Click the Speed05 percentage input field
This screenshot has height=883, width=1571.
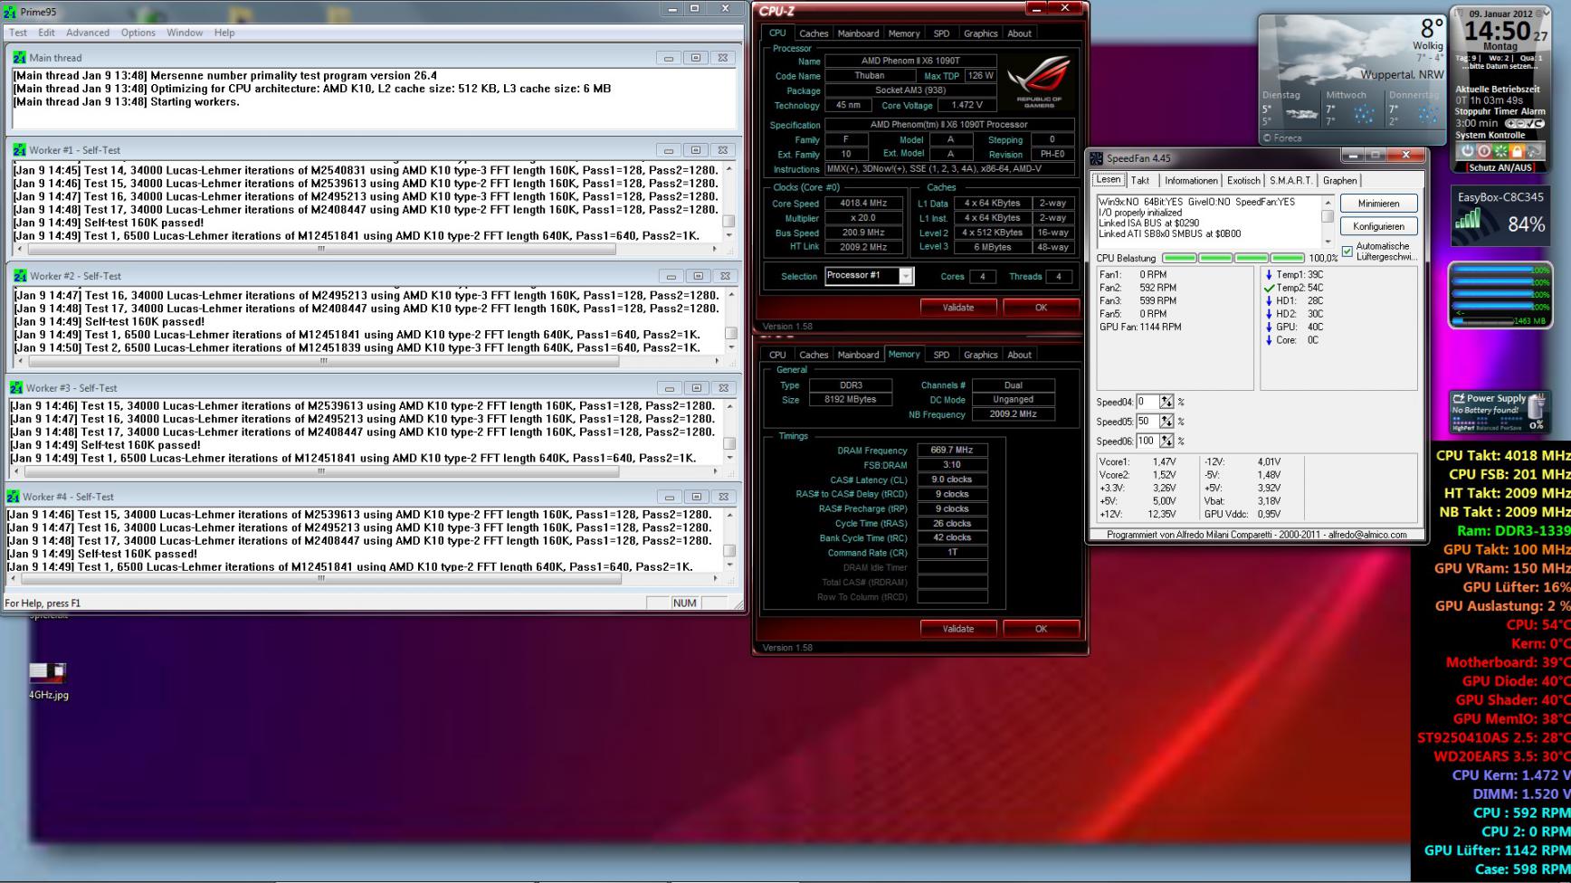coord(1147,422)
